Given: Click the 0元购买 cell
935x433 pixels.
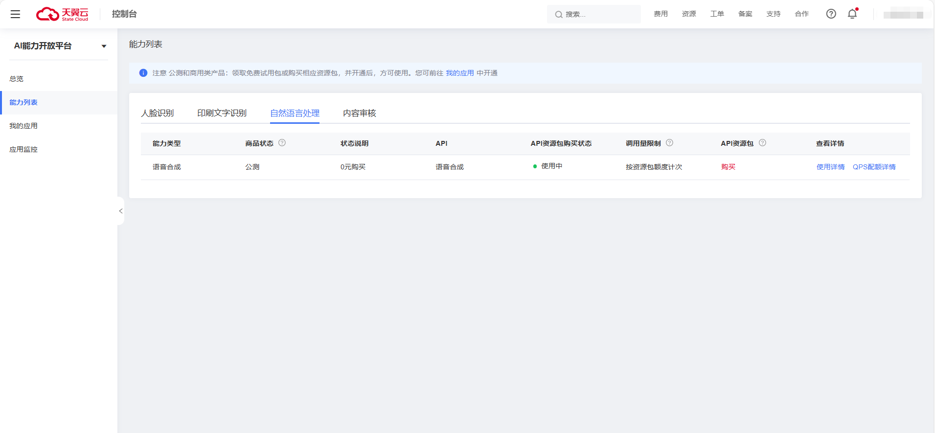Looking at the screenshot, I should click(353, 167).
